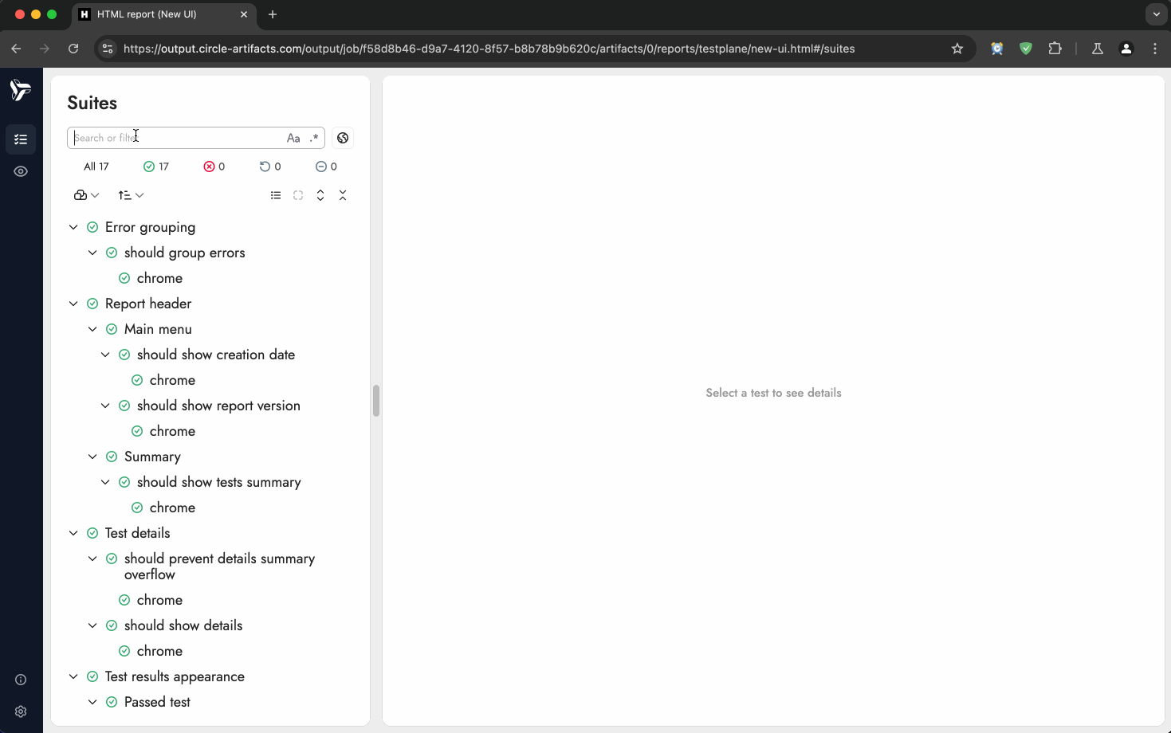Focus the Search or filter field
The image size is (1171, 733).
[175, 138]
